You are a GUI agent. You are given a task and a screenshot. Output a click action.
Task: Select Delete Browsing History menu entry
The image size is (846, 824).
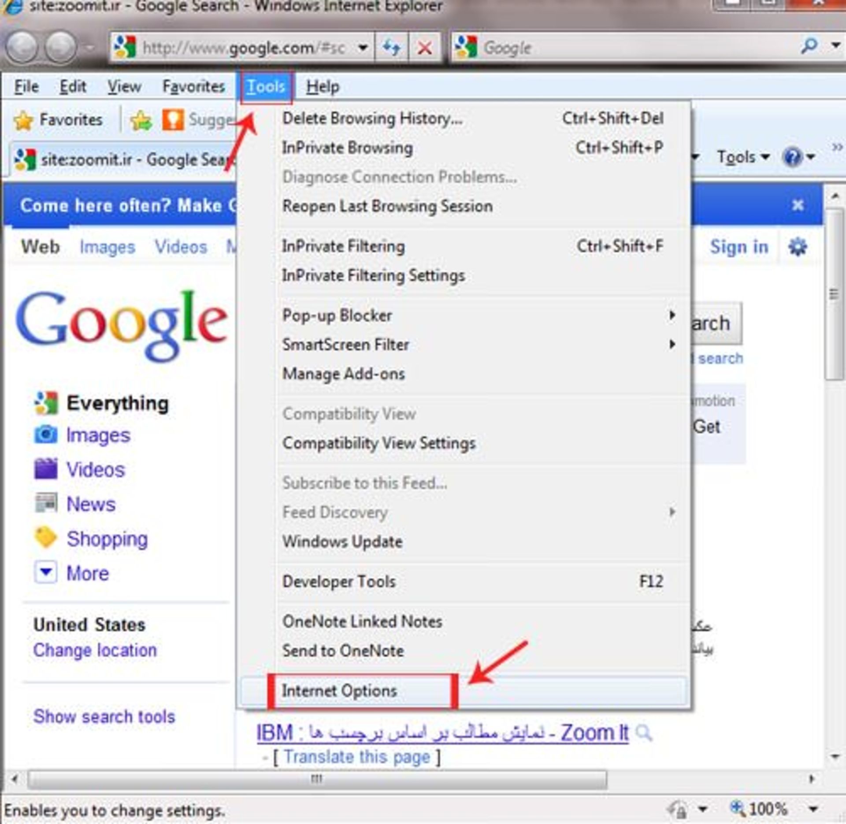click(x=464, y=118)
